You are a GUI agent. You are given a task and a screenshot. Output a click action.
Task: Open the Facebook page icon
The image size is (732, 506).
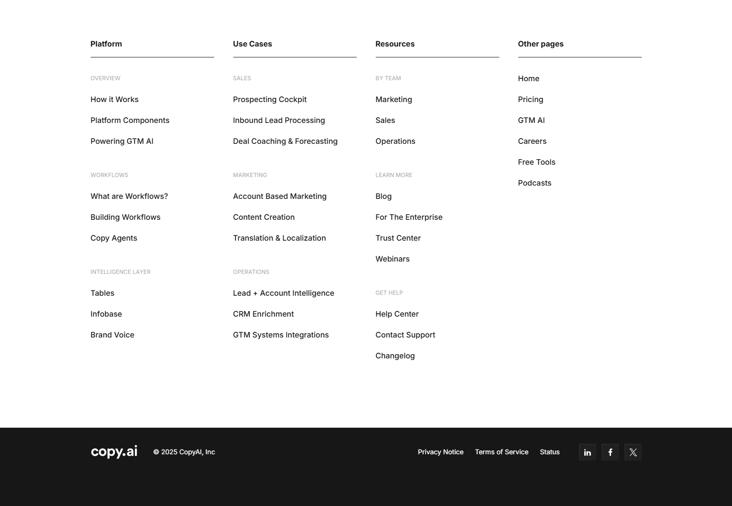click(610, 452)
